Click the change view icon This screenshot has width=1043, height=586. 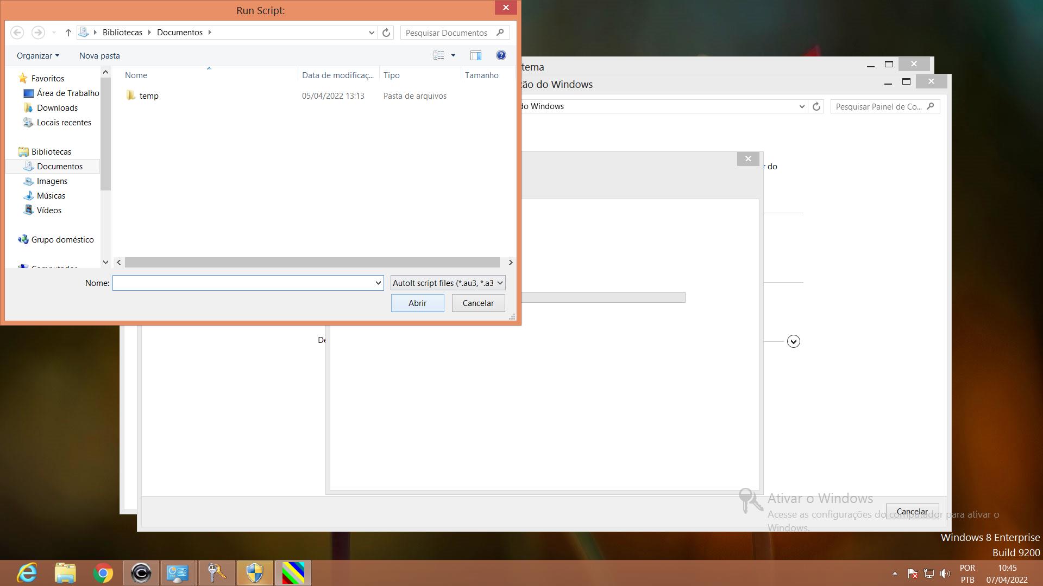point(439,55)
